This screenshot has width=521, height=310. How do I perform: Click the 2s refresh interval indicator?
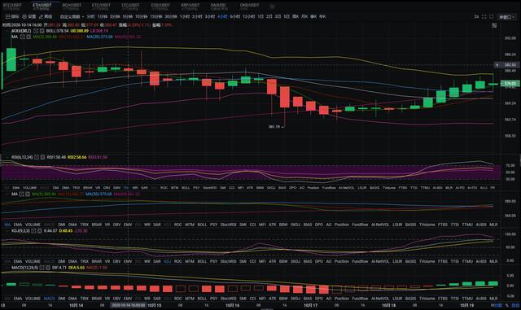476,16
